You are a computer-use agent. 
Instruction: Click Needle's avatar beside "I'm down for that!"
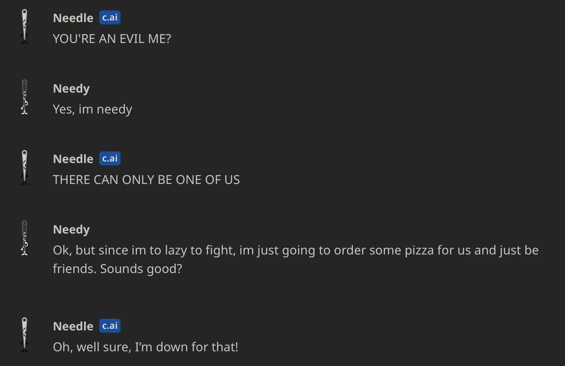(x=24, y=335)
